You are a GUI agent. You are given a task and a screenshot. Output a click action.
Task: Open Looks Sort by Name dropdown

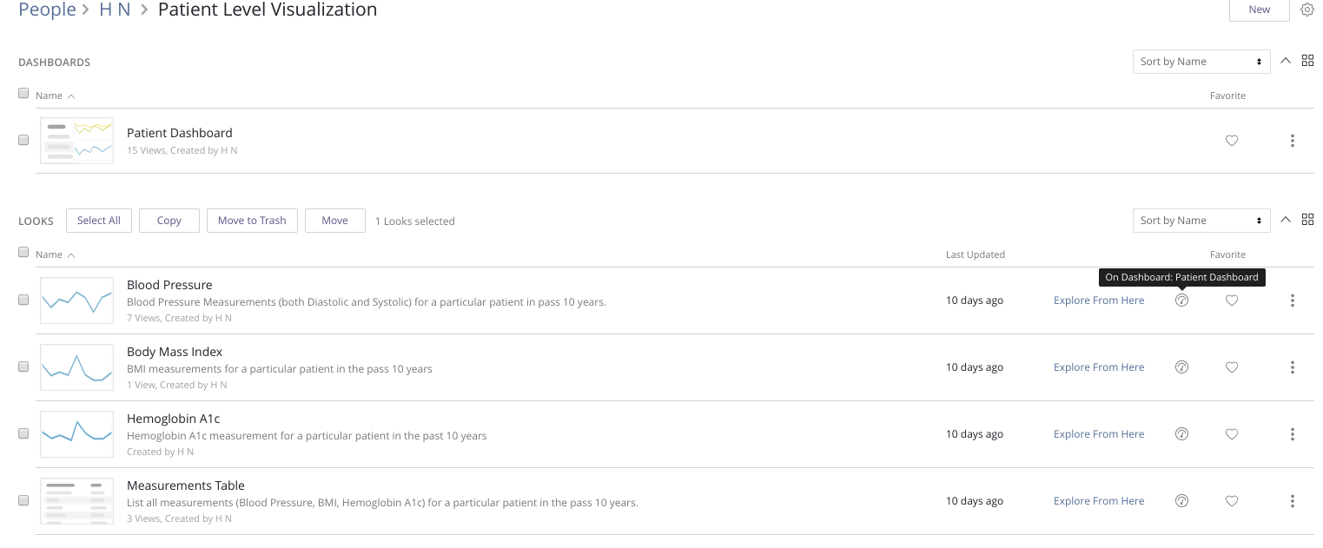tap(1201, 221)
